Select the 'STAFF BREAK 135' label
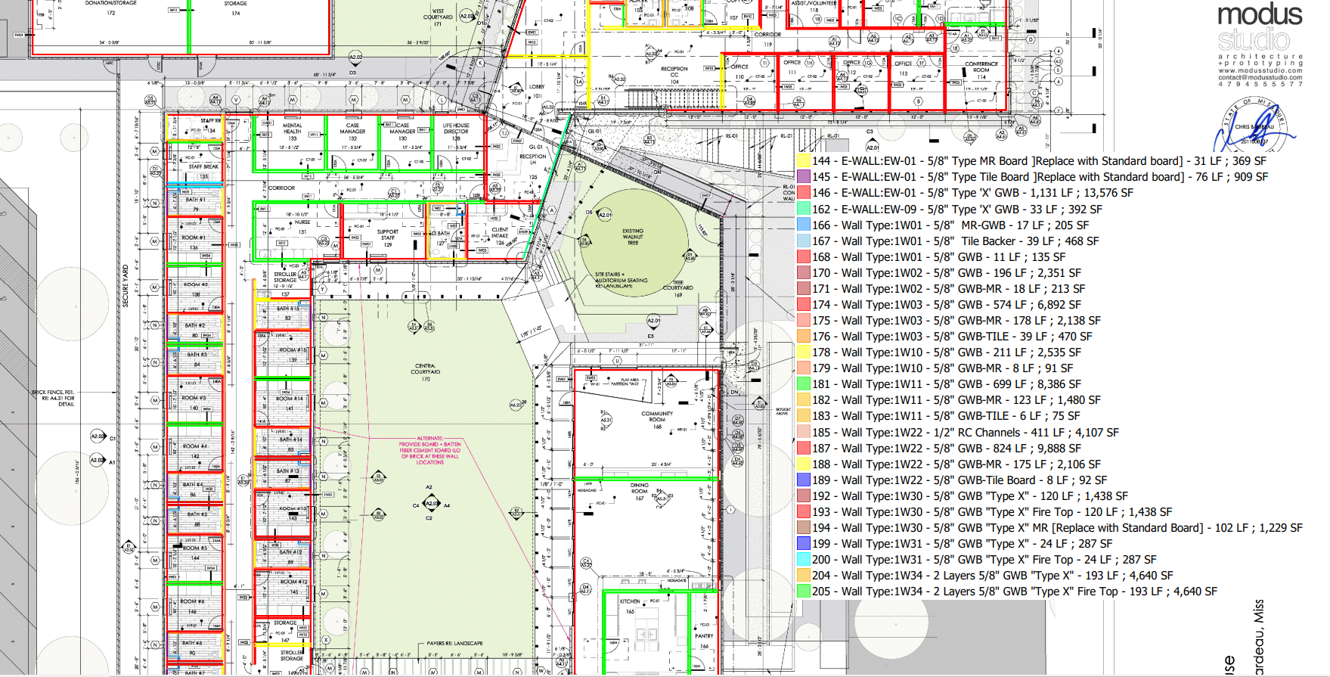The image size is (1330, 677). 203,171
